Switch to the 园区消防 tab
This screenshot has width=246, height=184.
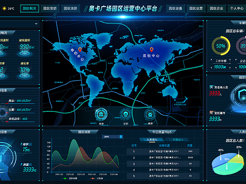point(70,8)
